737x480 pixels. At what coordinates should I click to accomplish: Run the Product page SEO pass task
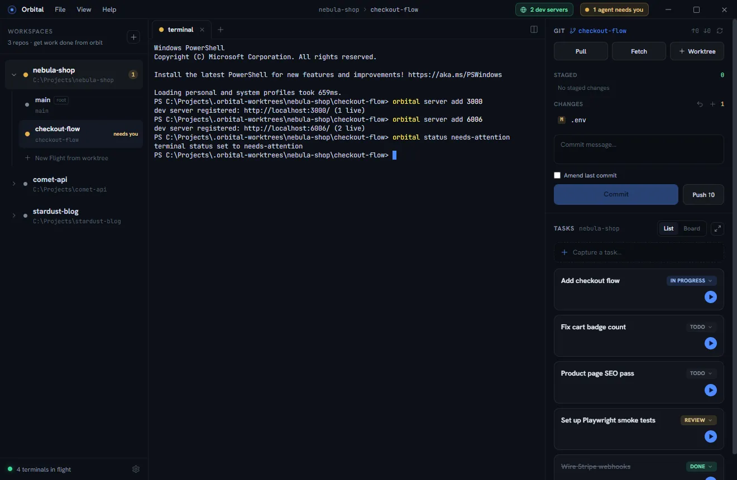(x=710, y=390)
